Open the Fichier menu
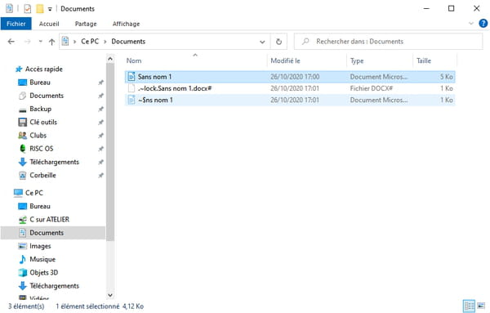Image resolution: width=490 pixels, height=313 pixels. 16,24
